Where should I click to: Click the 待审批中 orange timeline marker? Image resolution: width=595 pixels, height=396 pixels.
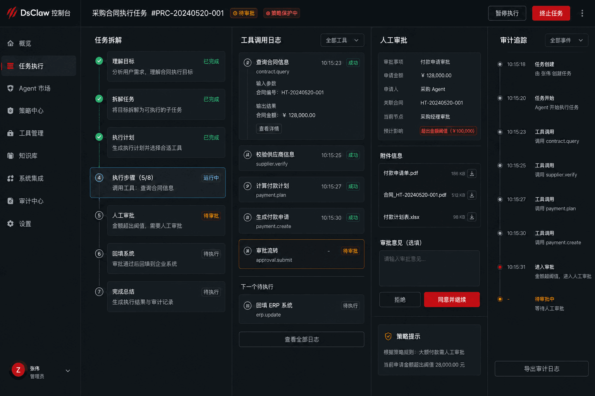500,299
